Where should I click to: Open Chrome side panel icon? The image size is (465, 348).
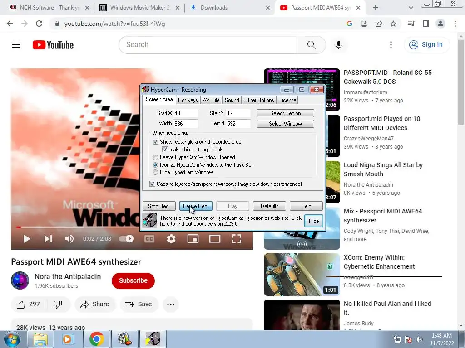[426, 24]
